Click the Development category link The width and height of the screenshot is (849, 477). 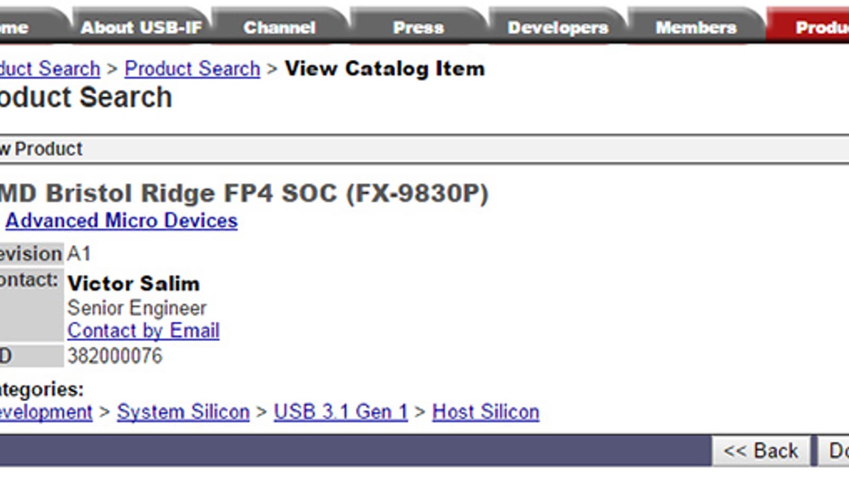46,412
